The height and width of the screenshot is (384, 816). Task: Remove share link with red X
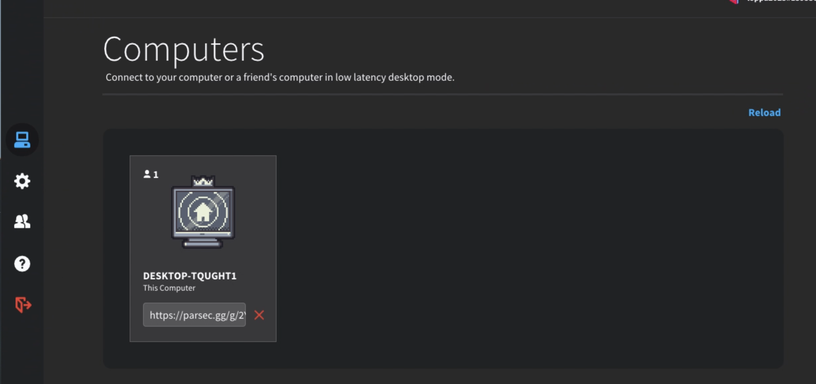coord(259,315)
